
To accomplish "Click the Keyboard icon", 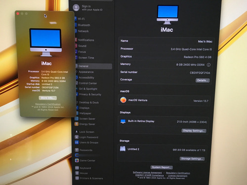I will click(x=77, y=168).
